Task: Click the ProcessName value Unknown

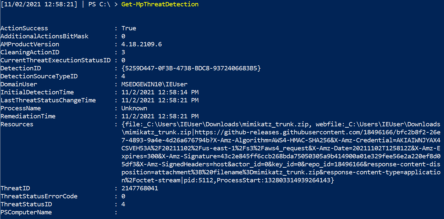Action: tap(134, 108)
